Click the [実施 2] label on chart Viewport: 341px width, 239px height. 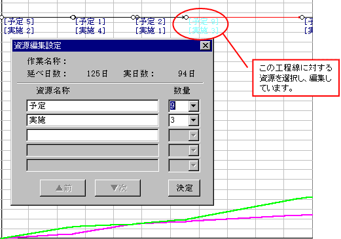click(x=19, y=31)
